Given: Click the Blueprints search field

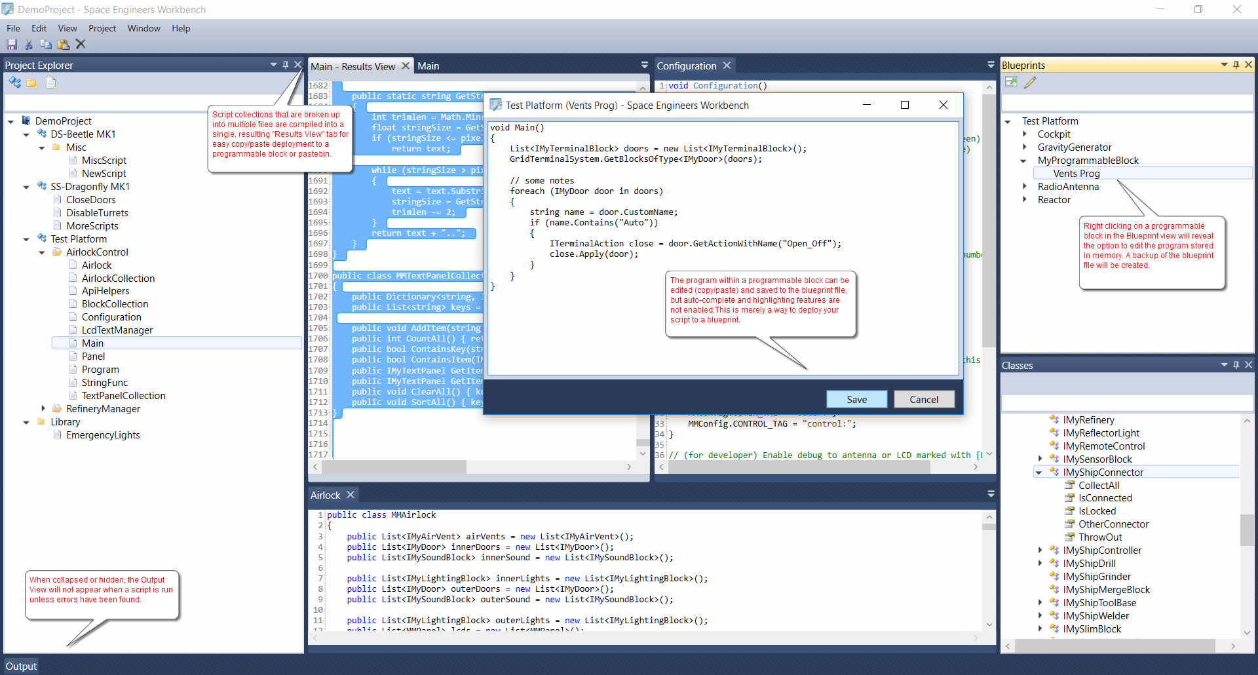Looking at the screenshot, I should coord(1127,102).
